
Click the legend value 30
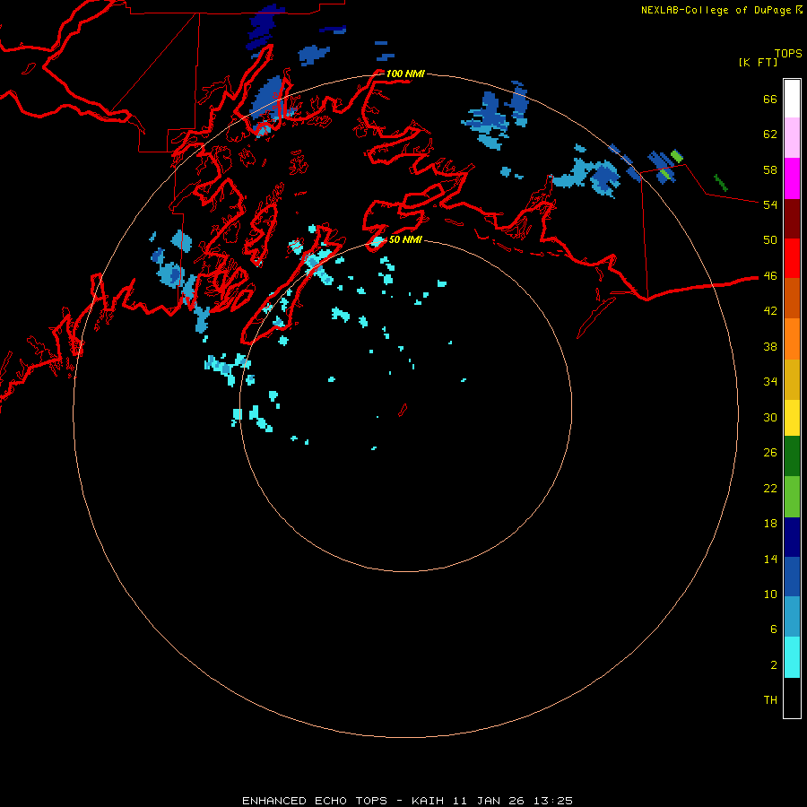[770, 417]
